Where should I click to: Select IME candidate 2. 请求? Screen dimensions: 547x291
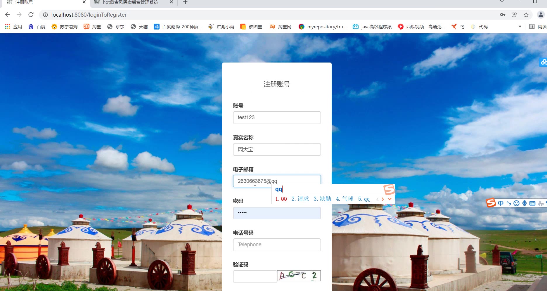point(300,199)
